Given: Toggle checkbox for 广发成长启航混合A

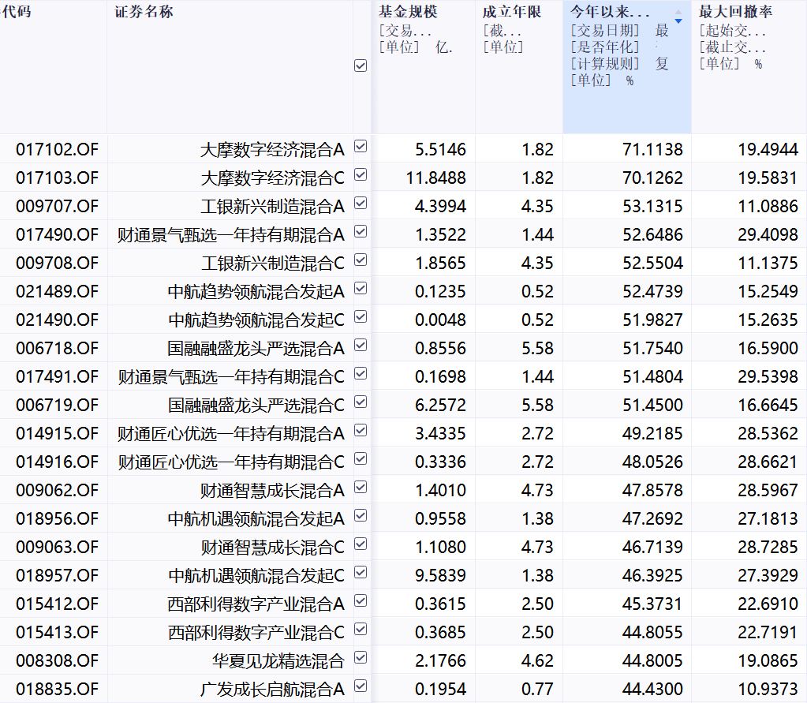Looking at the screenshot, I should click(361, 686).
